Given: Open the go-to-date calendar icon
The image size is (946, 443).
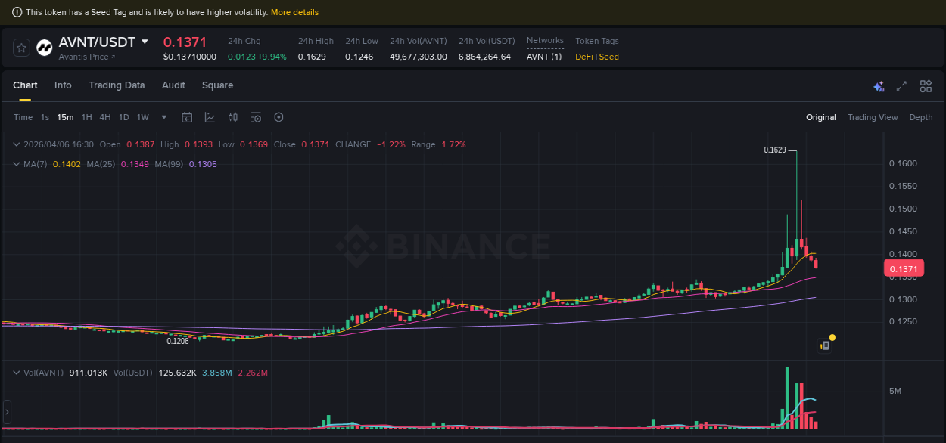Looking at the screenshot, I should tap(187, 117).
